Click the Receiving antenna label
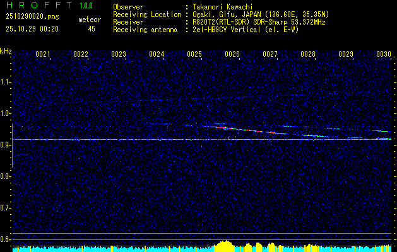This screenshot has width=397, height=252. (x=145, y=30)
